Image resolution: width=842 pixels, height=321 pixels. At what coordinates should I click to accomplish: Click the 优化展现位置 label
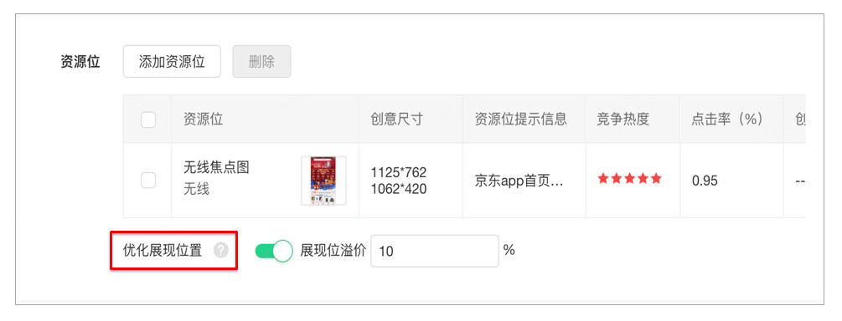(x=163, y=250)
